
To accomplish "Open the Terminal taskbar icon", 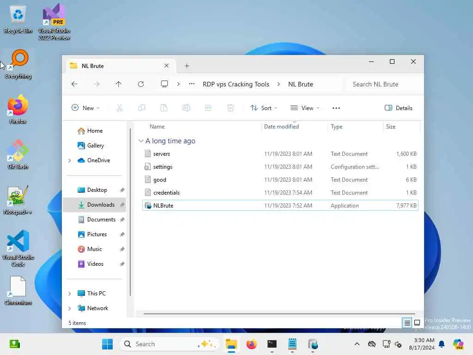I will (272, 344).
